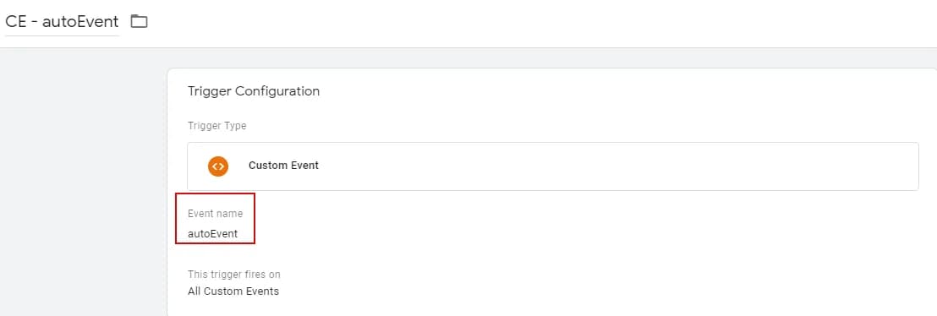Screen dimensions: 937x316
Task: Click the empty white header bar area
Action: pos(538,24)
